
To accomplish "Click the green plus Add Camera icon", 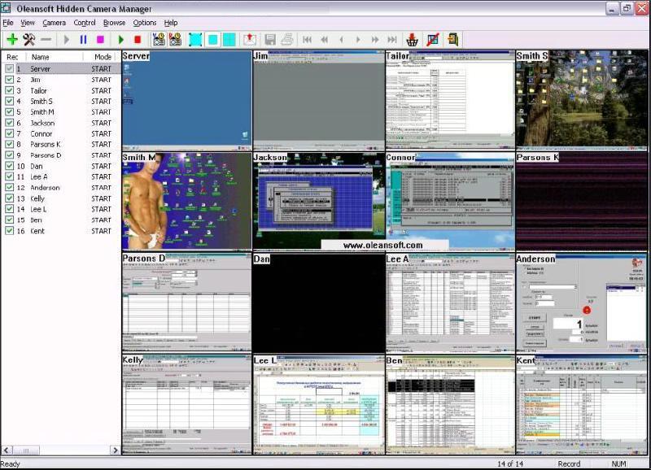I will click(11, 39).
